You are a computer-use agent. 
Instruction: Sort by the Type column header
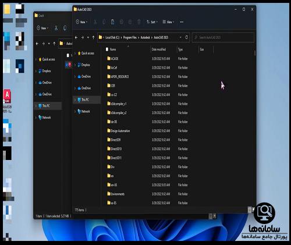180,49
